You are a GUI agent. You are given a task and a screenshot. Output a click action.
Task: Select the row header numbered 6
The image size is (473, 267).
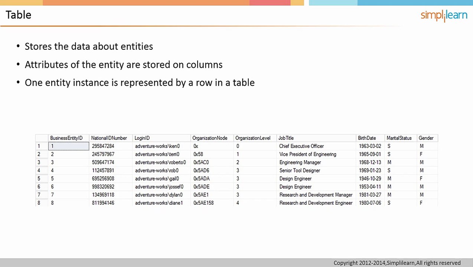coord(42,187)
